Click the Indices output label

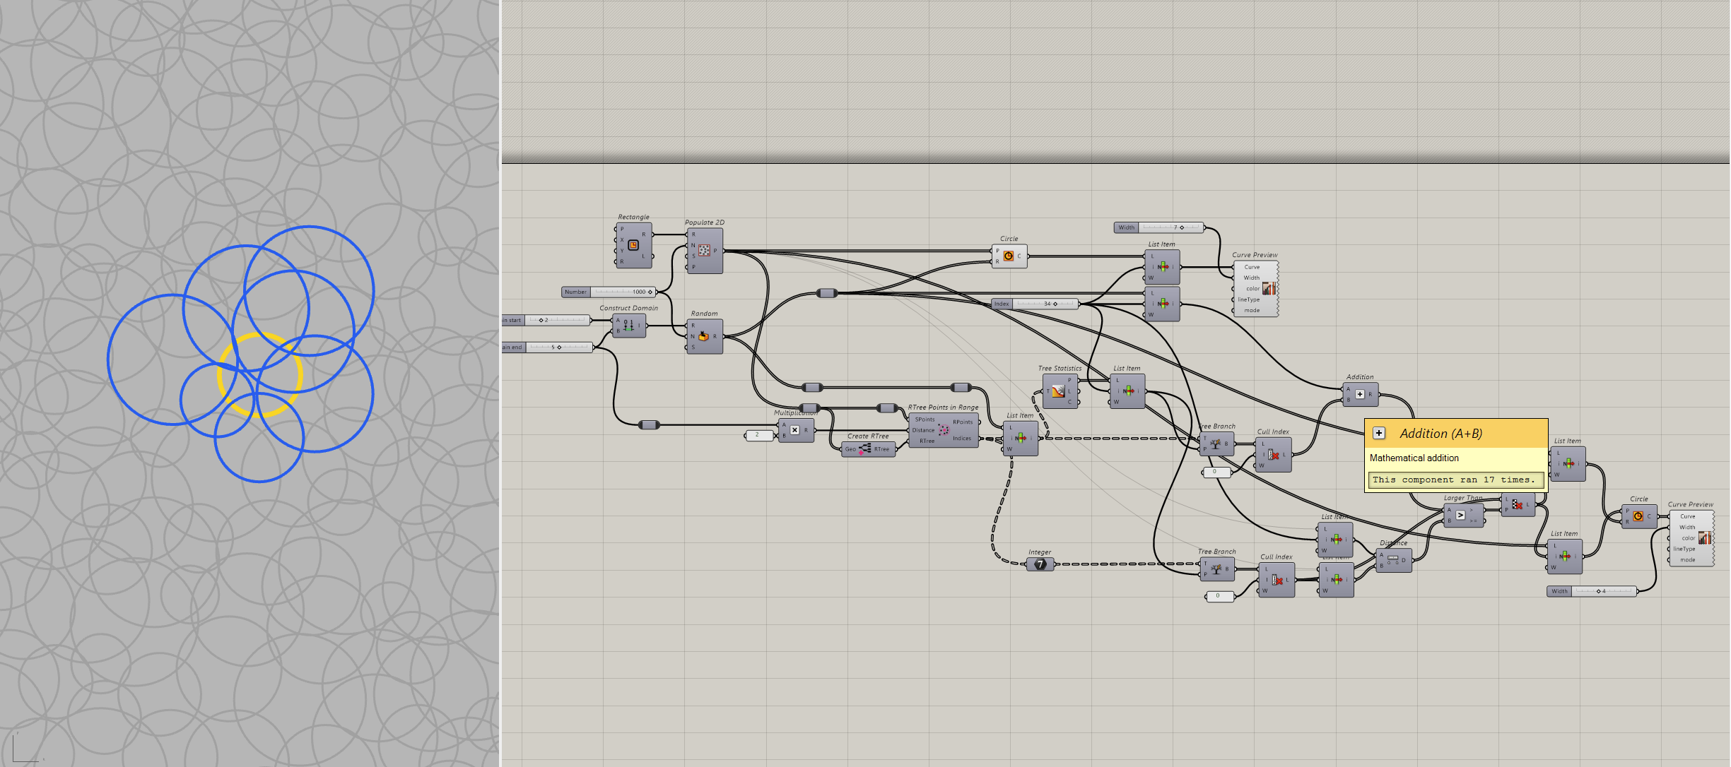click(962, 438)
